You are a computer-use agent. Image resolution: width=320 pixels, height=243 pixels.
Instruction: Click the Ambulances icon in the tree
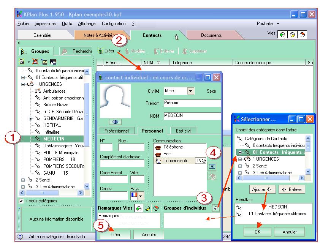[38, 91]
